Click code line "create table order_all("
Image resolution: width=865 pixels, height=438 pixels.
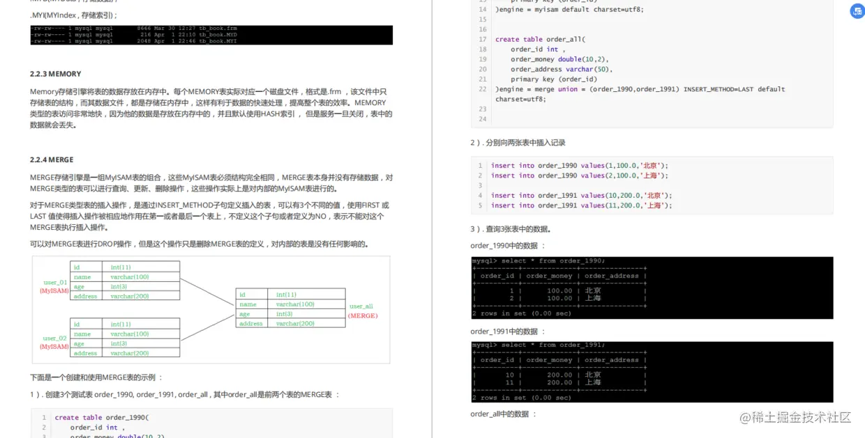541,40
